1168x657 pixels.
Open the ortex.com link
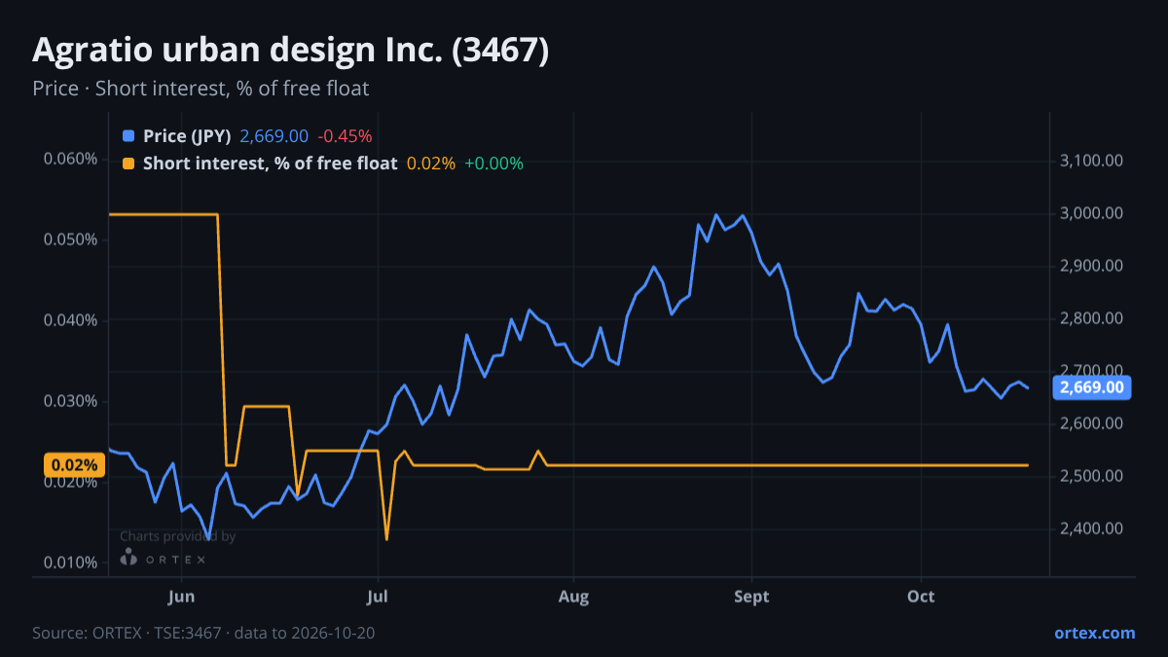tap(1094, 633)
